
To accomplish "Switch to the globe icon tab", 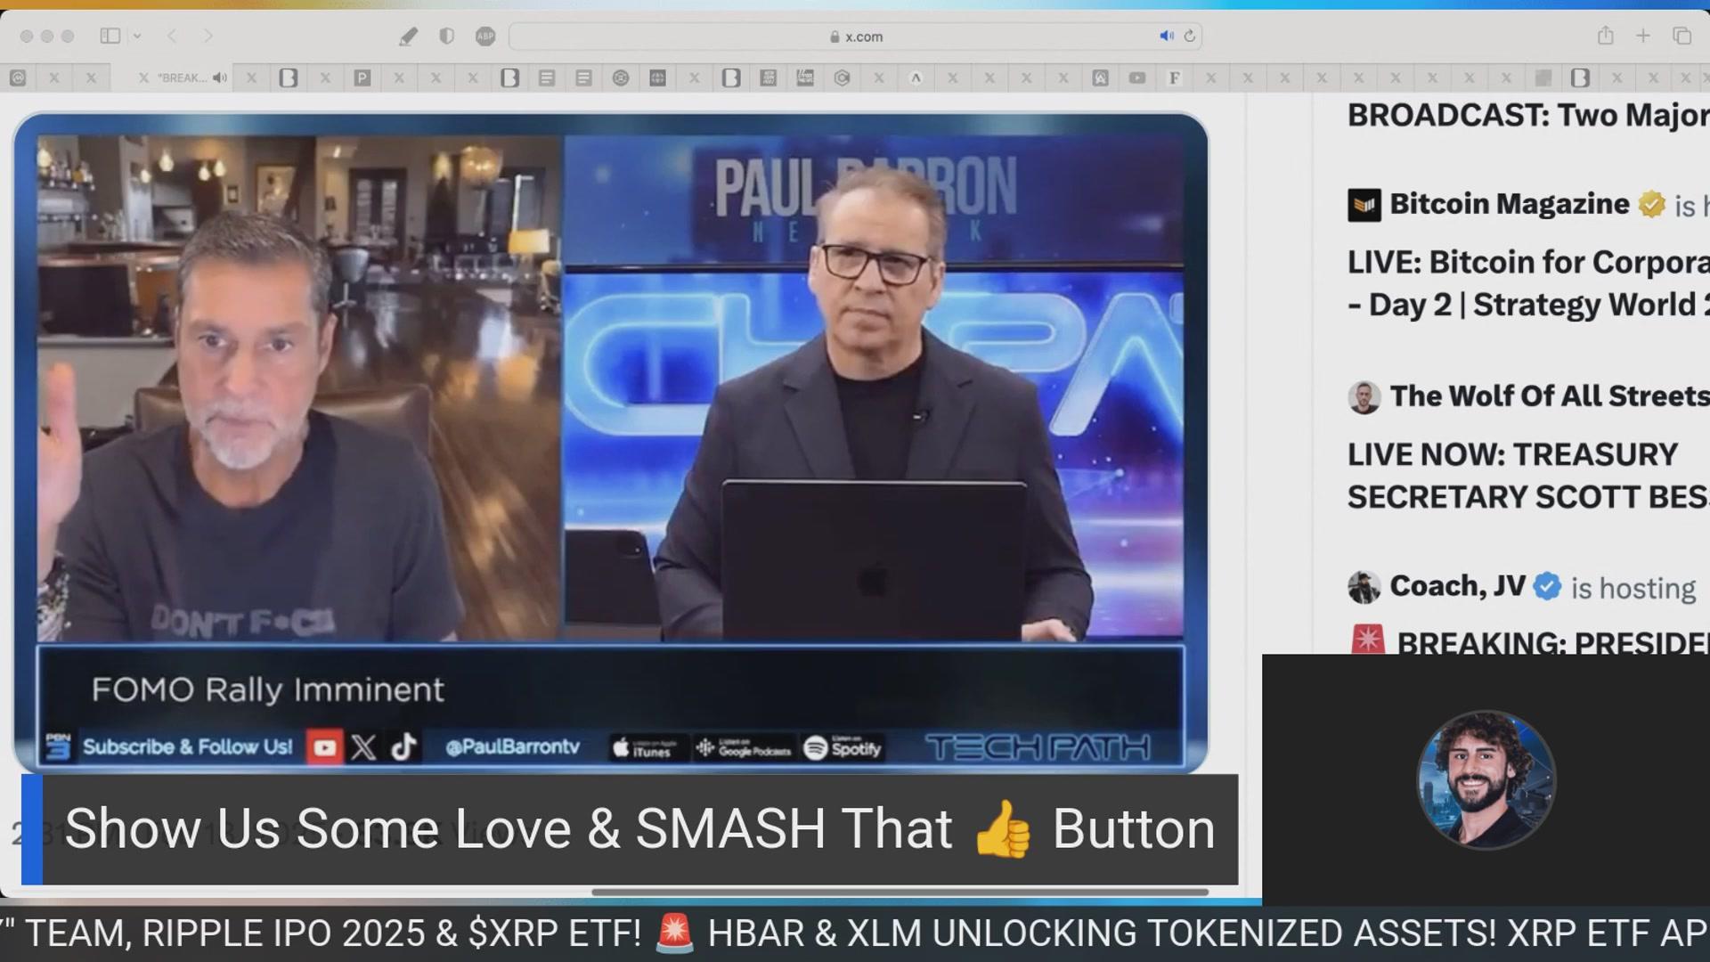I will [x=621, y=78].
